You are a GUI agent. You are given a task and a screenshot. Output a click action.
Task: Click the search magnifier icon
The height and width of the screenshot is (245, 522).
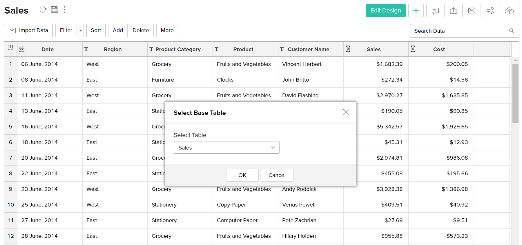point(512,31)
